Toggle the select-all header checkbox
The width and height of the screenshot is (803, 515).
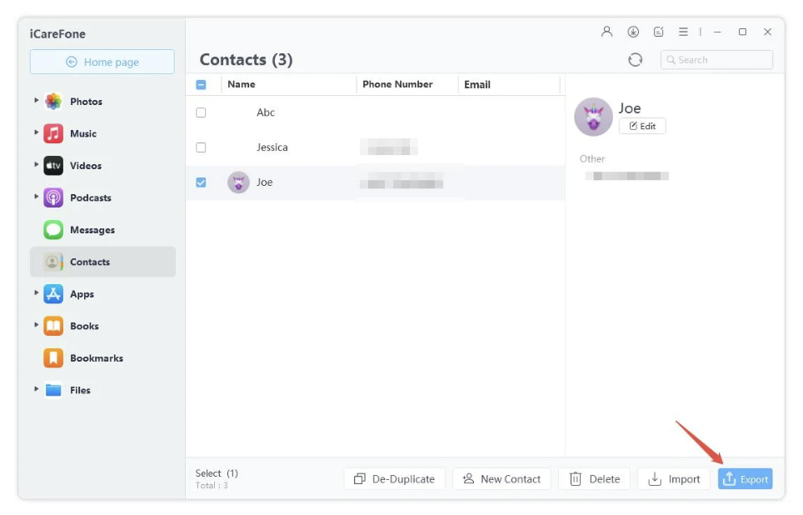[x=201, y=84]
